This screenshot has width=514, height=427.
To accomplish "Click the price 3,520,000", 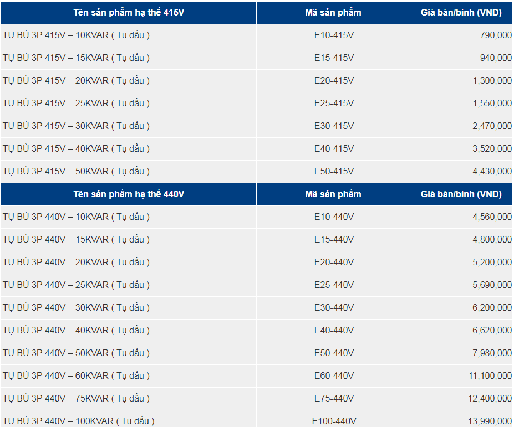I will (492, 148).
